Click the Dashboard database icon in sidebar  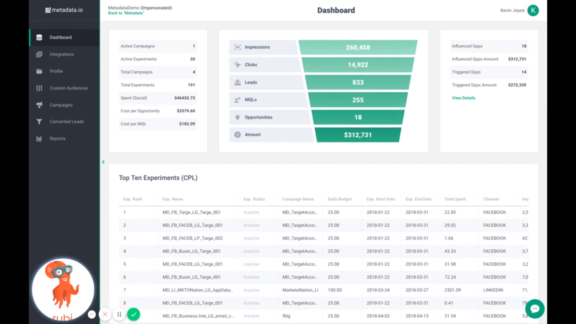click(x=39, y=37)
